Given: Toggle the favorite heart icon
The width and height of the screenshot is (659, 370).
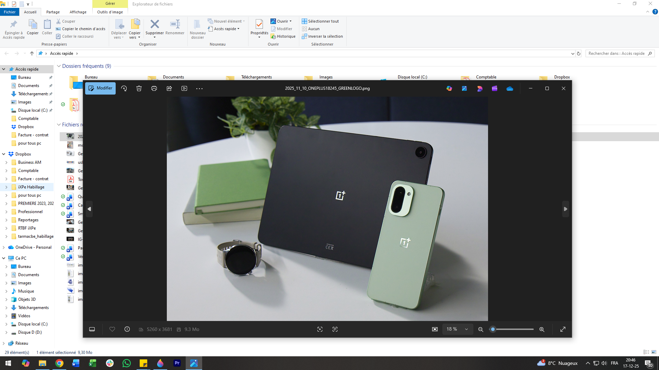Looking at the screenshot, I should point(112,329).
